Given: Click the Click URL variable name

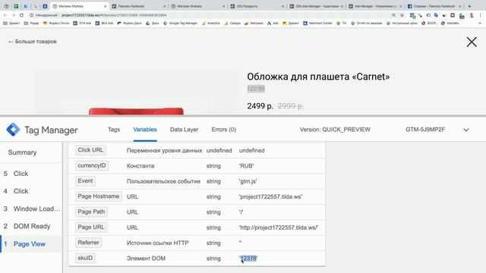Looking at the screenshot, I should click(90, 150).
